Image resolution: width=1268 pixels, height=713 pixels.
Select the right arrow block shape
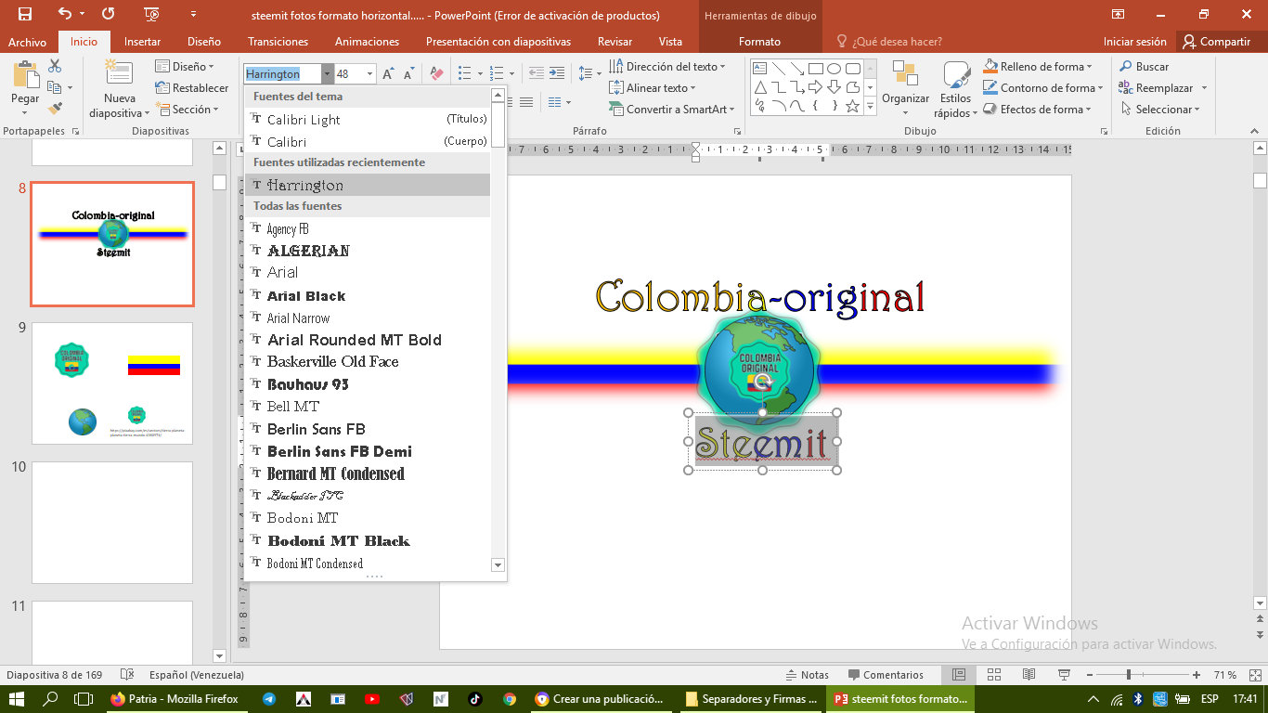click(x=815, y=87)
